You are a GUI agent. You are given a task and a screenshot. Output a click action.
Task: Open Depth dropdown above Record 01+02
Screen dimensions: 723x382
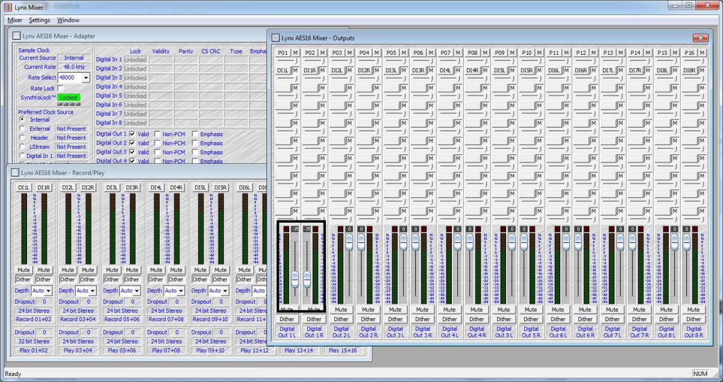coord(48,291)
